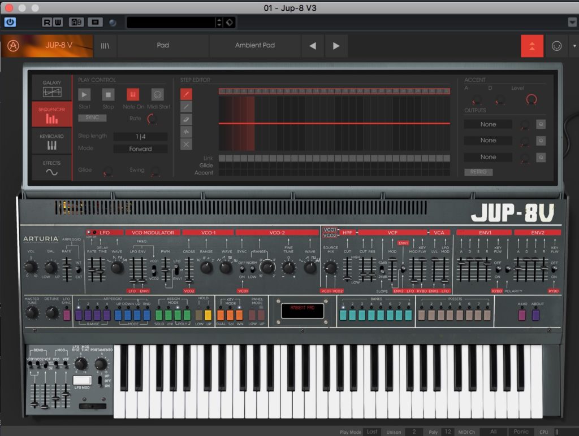Click the ABOUT button

point(536,315)
